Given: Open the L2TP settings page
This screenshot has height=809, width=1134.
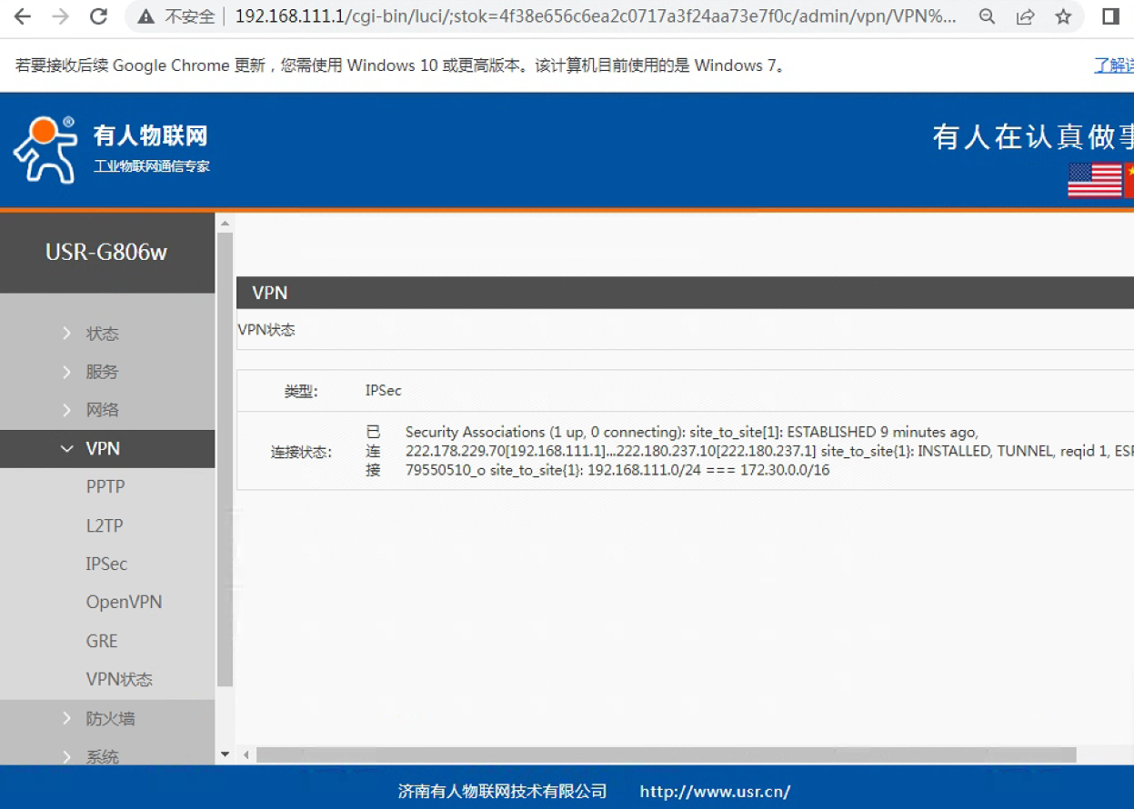Looking at the screenshot, I should click(x=105, y=525).
